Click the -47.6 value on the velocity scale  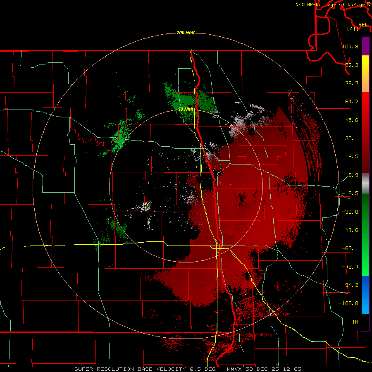click(x=350, y=230)
